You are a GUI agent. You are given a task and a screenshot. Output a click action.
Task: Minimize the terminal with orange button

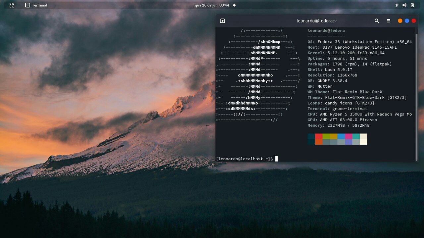coord(400,21)
